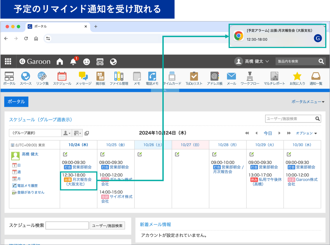
Task: Collapse the application menu bar chevron
Action: 165,90
